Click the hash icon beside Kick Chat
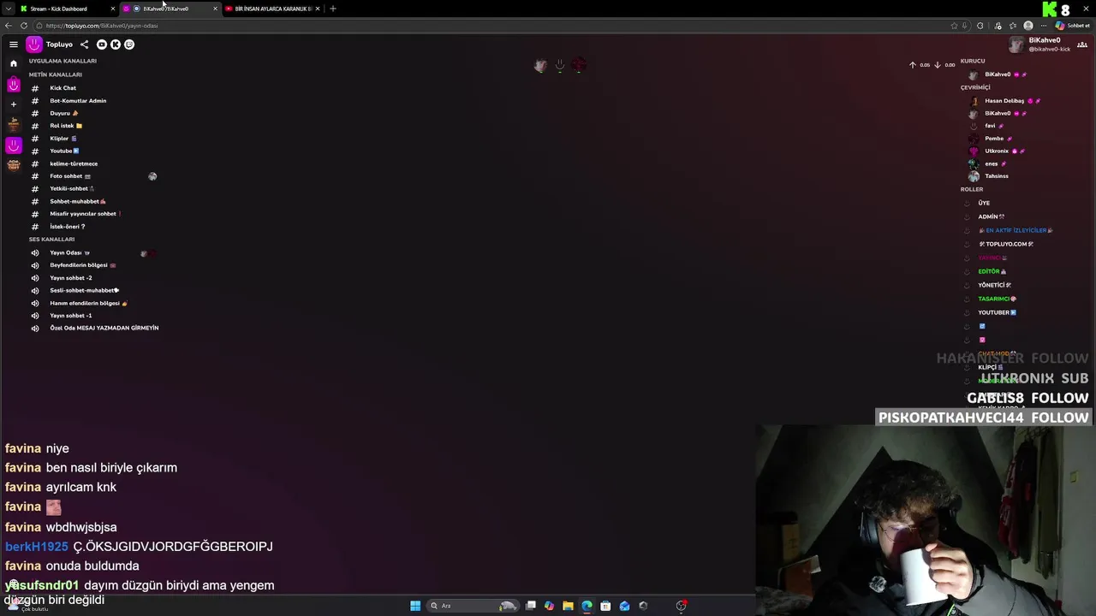 click(x=35, y=88)
